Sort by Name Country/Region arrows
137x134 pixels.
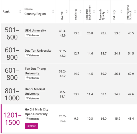click(53, 12)
